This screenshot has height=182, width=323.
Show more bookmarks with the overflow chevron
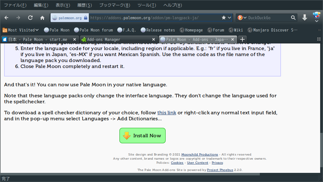point(319,30)
